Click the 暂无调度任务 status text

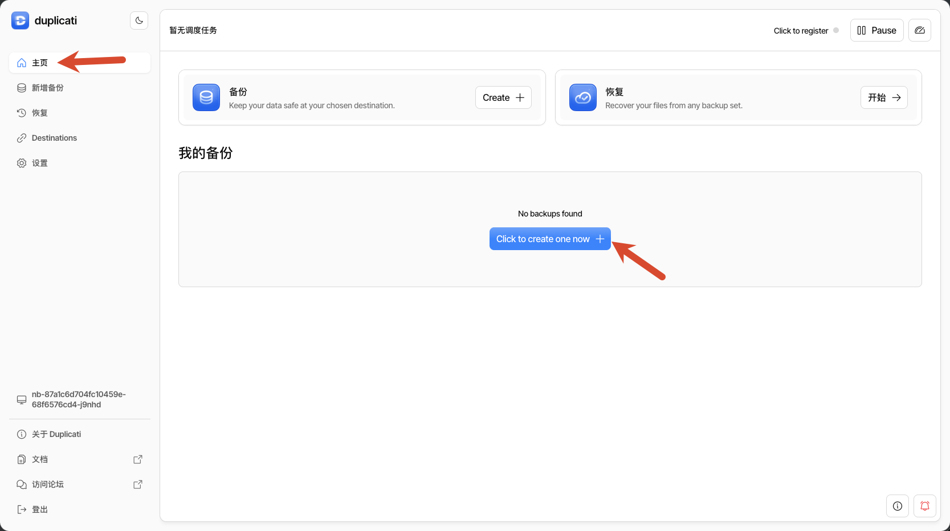[x=193, y=30]
